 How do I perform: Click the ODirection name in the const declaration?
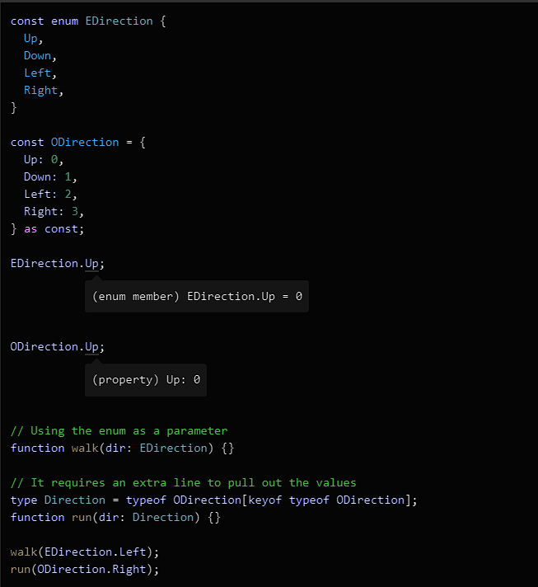pyautogui.click(x=79, y=142)
